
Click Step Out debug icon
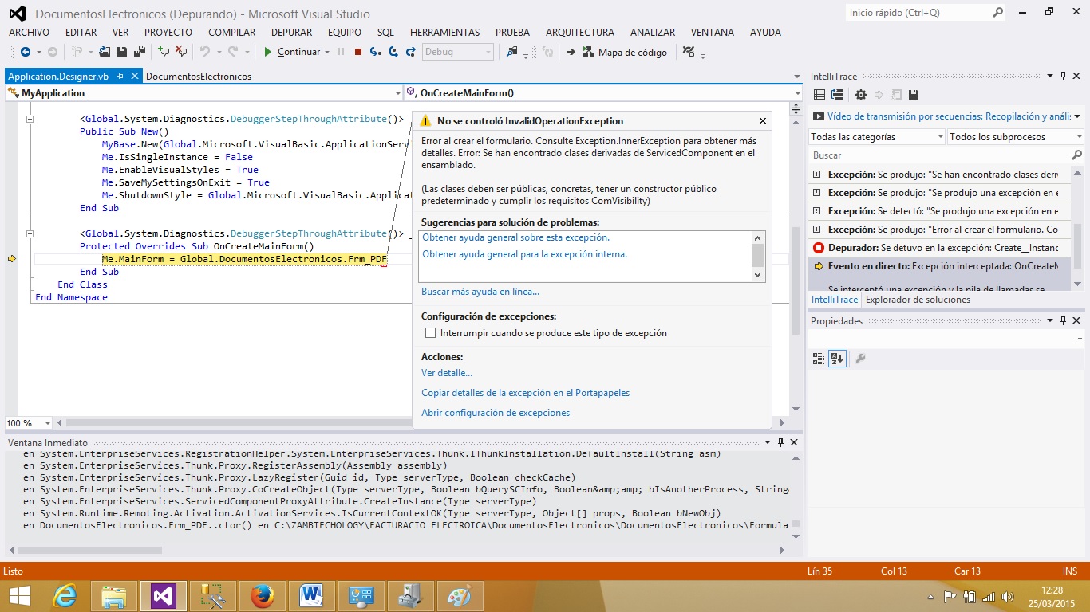(x=411, y=52)
